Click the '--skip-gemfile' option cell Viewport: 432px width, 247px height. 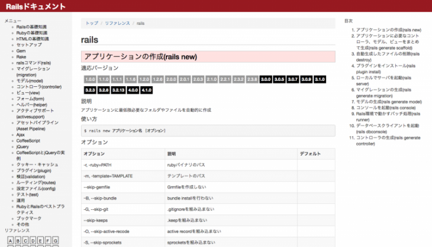click(x=123, y=187)
